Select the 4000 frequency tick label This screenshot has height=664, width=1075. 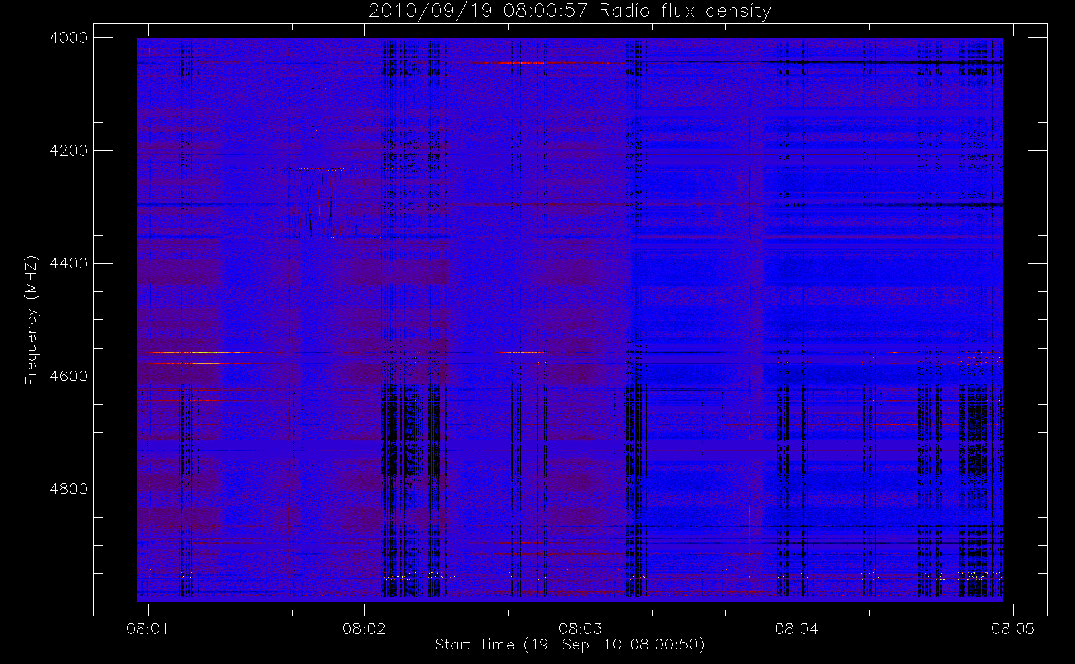click(69, 38)
